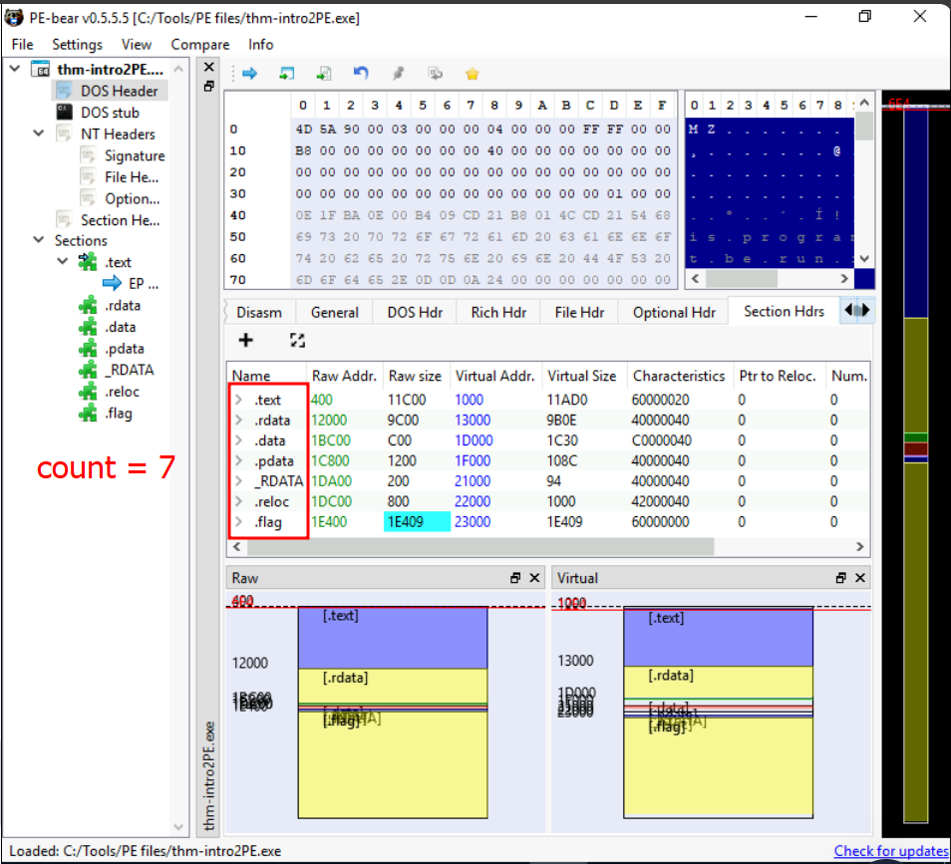Select the DOS stub tree node
This screenshot has width=951, height=864.
point(110,113)
